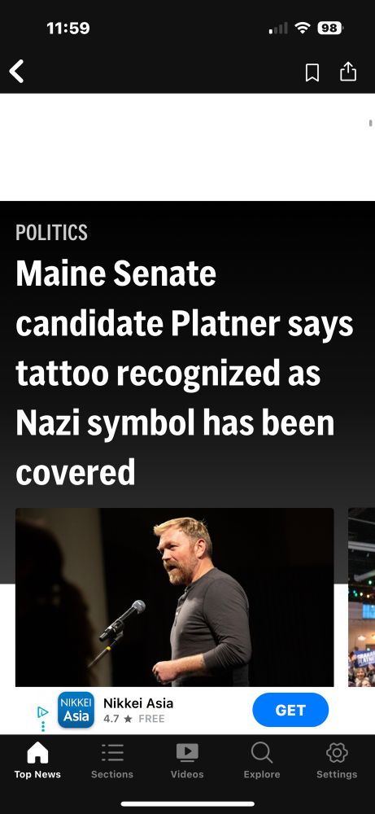Bookmark this article
Viewport: 375px width, 814px height.
point(312,72)
